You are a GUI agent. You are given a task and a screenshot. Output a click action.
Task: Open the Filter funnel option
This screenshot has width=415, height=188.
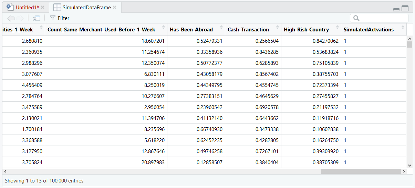pos(60,18)
